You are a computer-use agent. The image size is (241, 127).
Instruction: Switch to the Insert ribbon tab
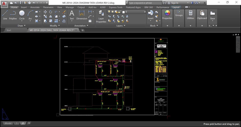pyautogui.click(x=24, y=7)
